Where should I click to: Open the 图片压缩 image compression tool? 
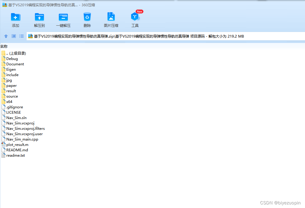coord(111,19)
